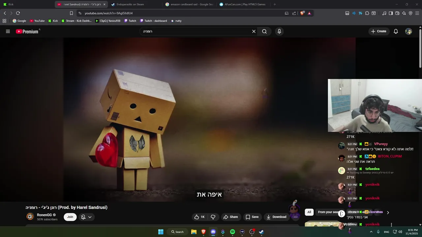This screenshot has width=422, height=237.
Task: Open Windows Start menu
Action: point(161,232)
